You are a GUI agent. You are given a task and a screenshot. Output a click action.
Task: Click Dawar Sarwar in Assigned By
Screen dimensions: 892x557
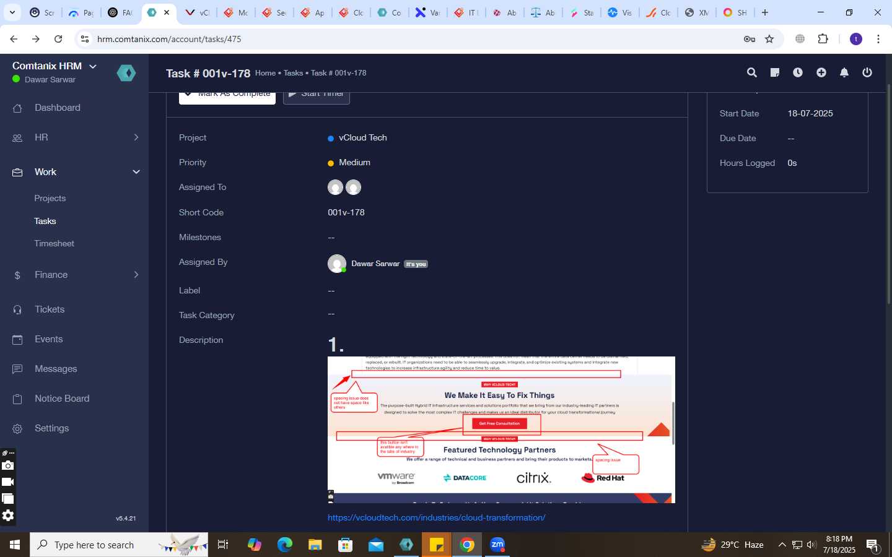tap(375, 264)
